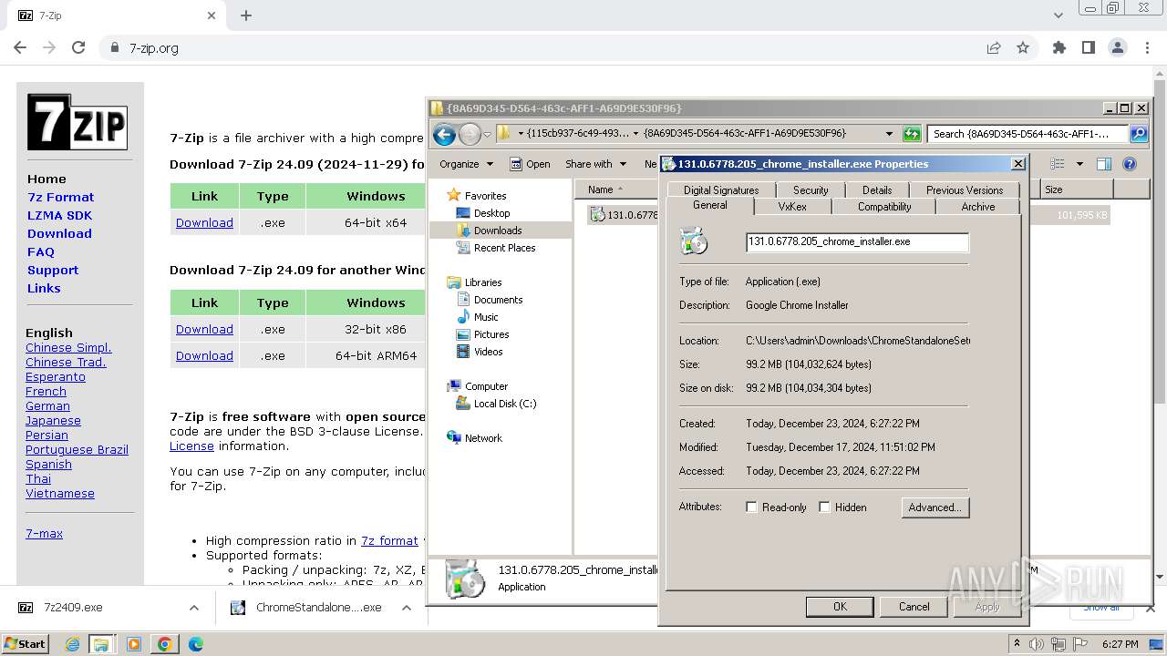Click the Chrome icon in the taskbar
The image size is (1167, 656).
165,644
